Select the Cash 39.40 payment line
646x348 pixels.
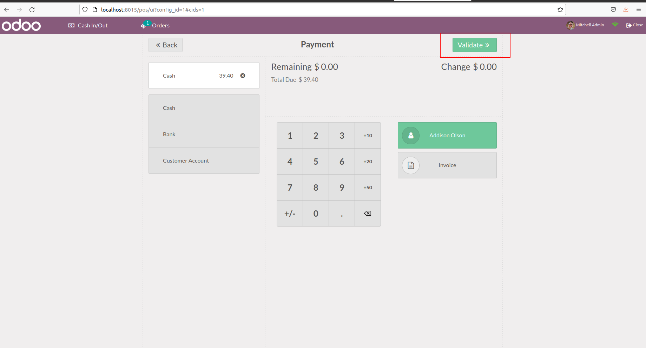pyautogui.click(x=204, y=75)
